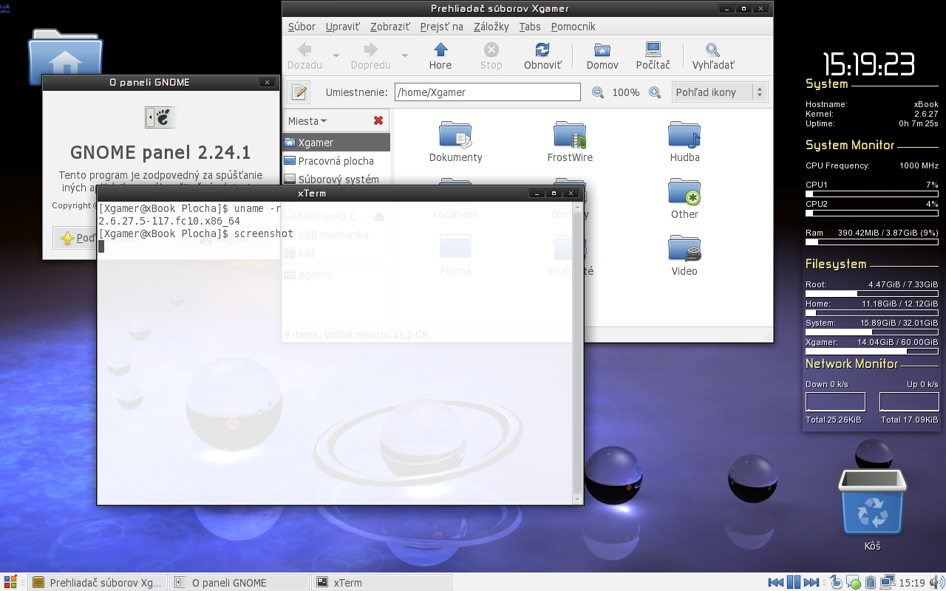This screenshot has height=591, width=946.
Task: Open the Dozadu history dropdown arrow
Action: click(x=336, y=56)
